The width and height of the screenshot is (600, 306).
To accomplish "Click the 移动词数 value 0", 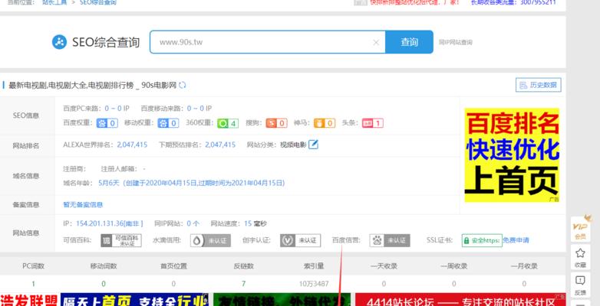I will (x=104, y=284).
